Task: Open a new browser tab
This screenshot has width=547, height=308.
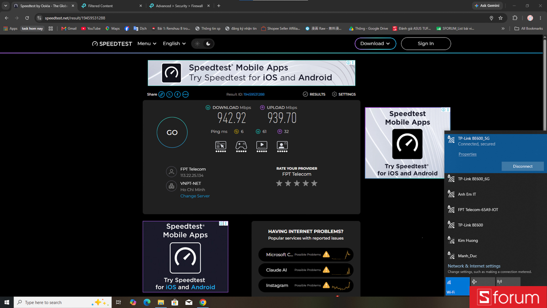Action: tap(219, 6)
